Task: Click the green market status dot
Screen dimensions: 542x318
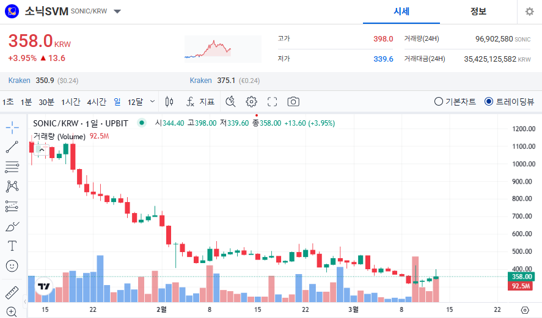Action: click(141, 123)
